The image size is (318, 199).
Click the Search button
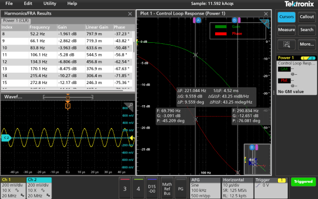pos(307,30)
